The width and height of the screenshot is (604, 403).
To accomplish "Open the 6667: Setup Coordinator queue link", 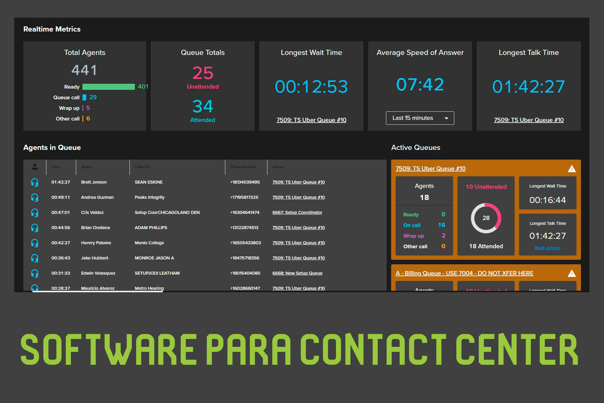I will (297, 212).
